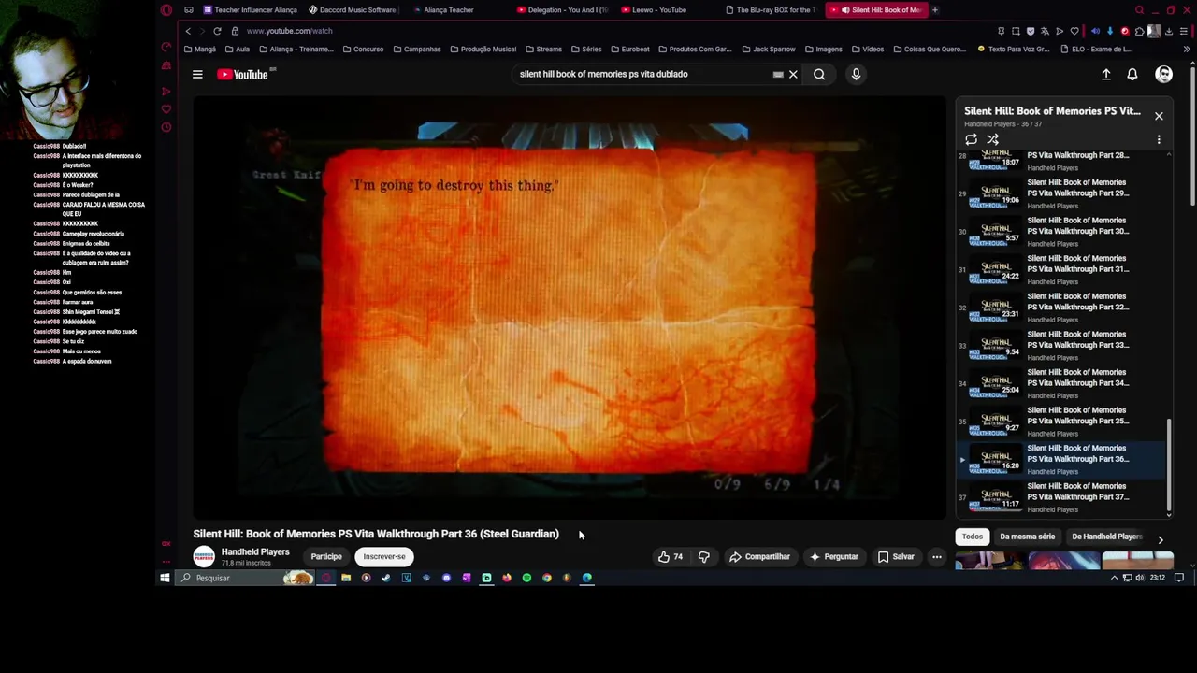Image resolution: width=1197 pixels, height=673 pixels.
Task: Save video using Salvar button
Action: (x=896, y=557)
